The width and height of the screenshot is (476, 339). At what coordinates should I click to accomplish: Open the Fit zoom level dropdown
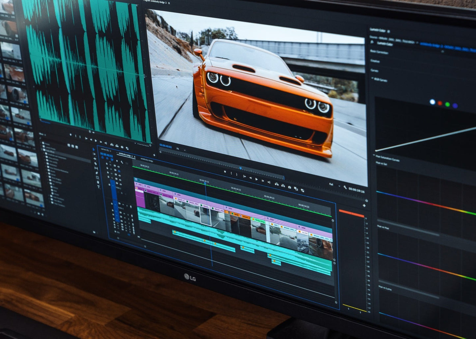181,149
